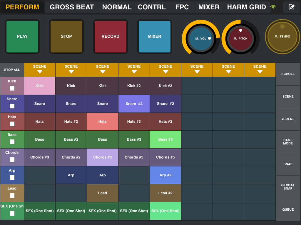Trigger the last SCENE arrow column

pyautogui.click(x=260, y=70)
